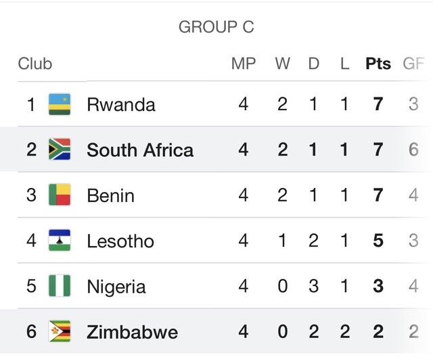Select the Nigeria team name

(116, 287)
